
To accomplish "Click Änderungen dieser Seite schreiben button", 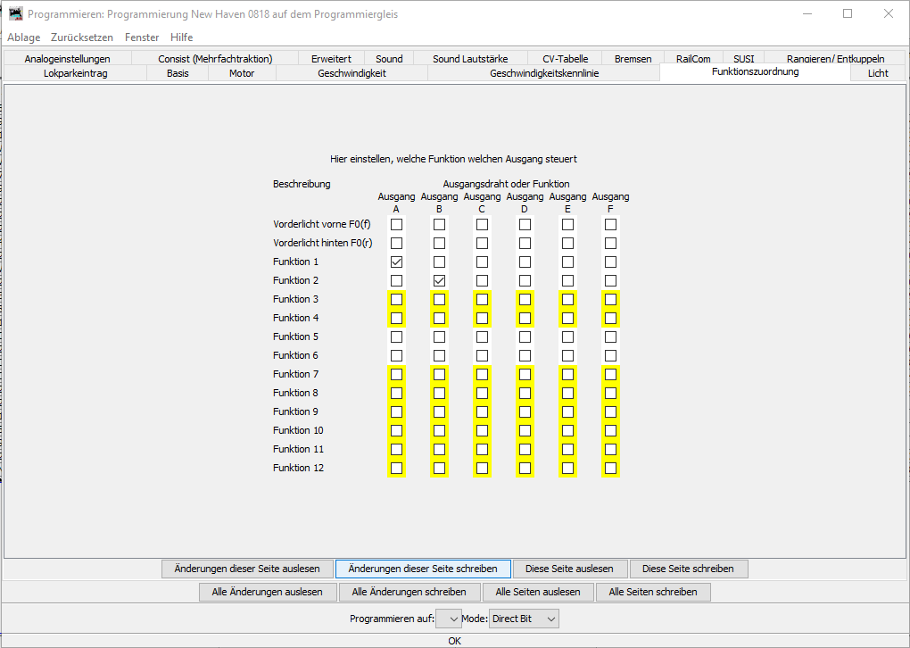I will (x=423, y=569).
